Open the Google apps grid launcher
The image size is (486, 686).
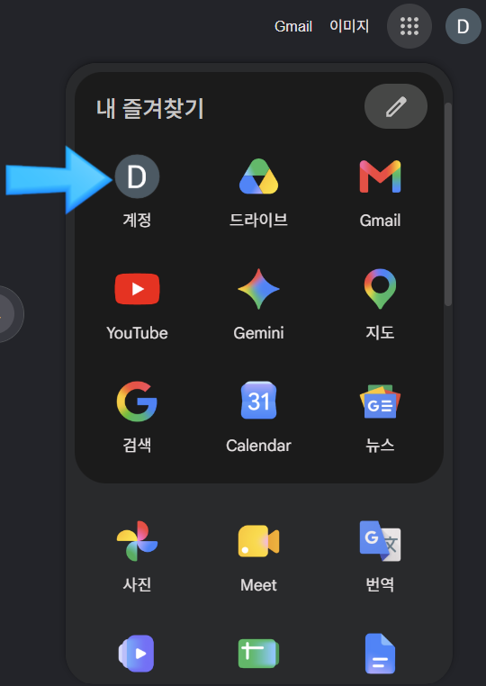[409, 26]
